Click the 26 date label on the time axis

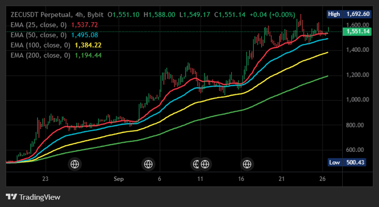click(x=323, y=179)
